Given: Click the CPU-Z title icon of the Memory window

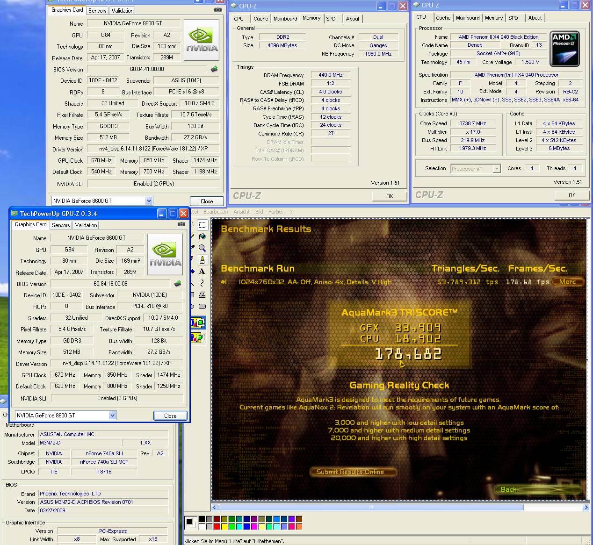Looking at the screenshot, I should (x=234, y=6).
